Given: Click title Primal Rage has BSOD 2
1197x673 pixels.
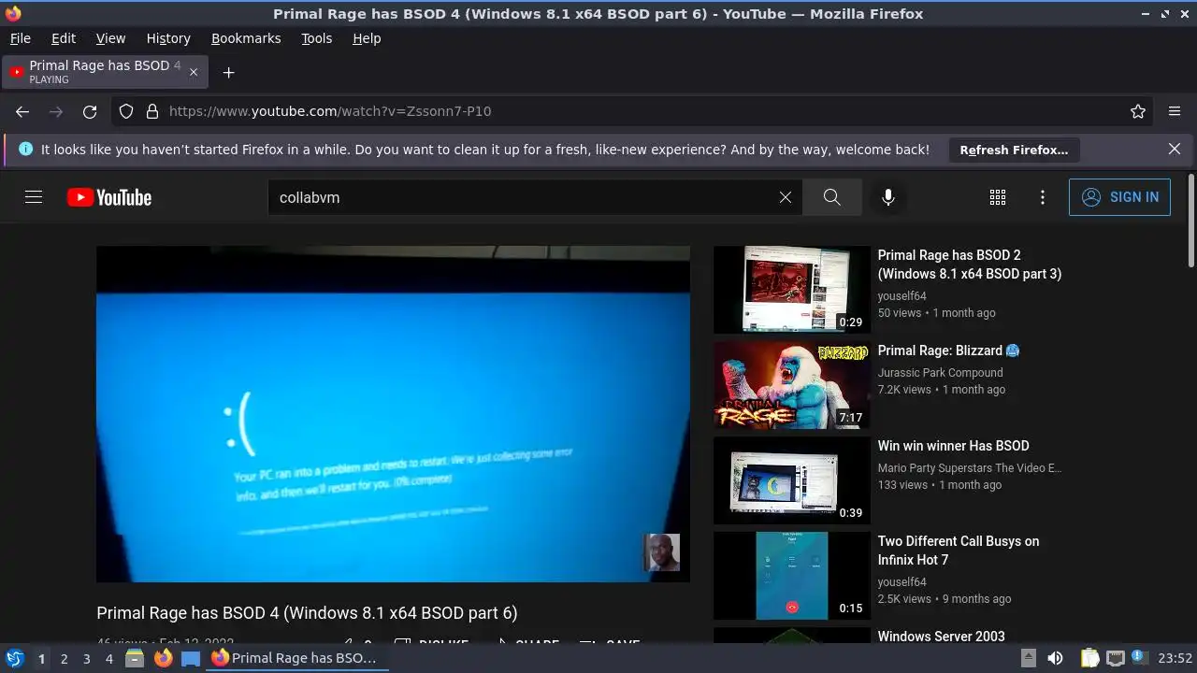Looking at the screenshot, I should 970,265.
